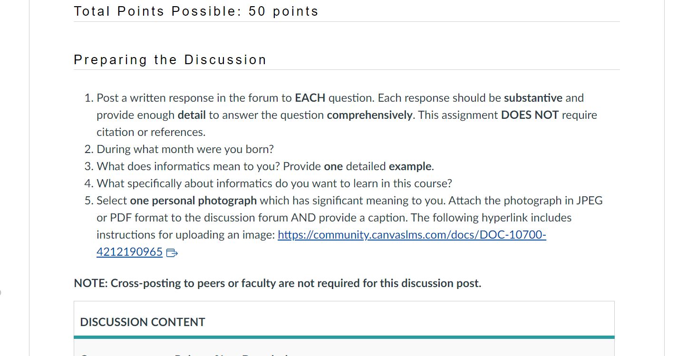This screenshot has height=356, width=687.
Task: Click the question about birth month
Action: [x=185, y=149]
